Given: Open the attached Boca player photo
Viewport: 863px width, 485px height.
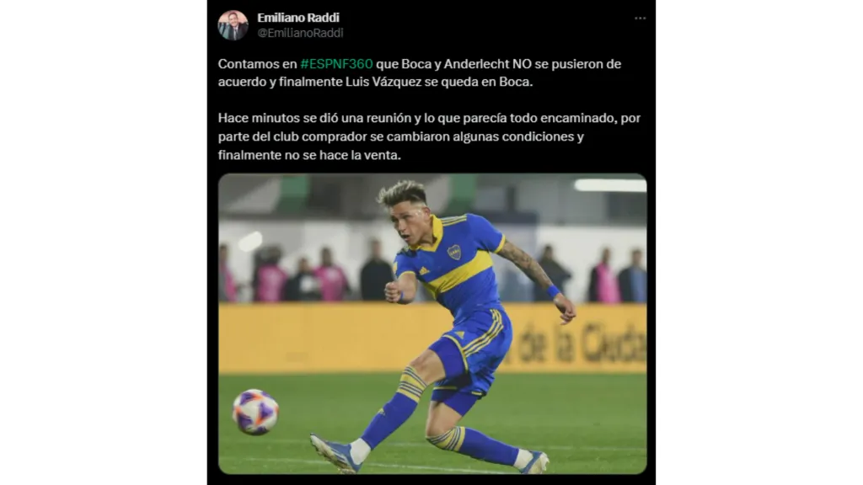Looking at the screenshot, I should pyautogui.click(x=432, y=324).
